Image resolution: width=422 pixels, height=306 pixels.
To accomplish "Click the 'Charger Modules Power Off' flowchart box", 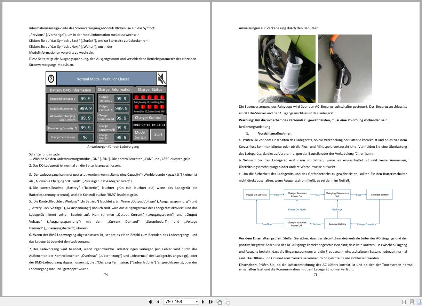I will click(297, 224).
